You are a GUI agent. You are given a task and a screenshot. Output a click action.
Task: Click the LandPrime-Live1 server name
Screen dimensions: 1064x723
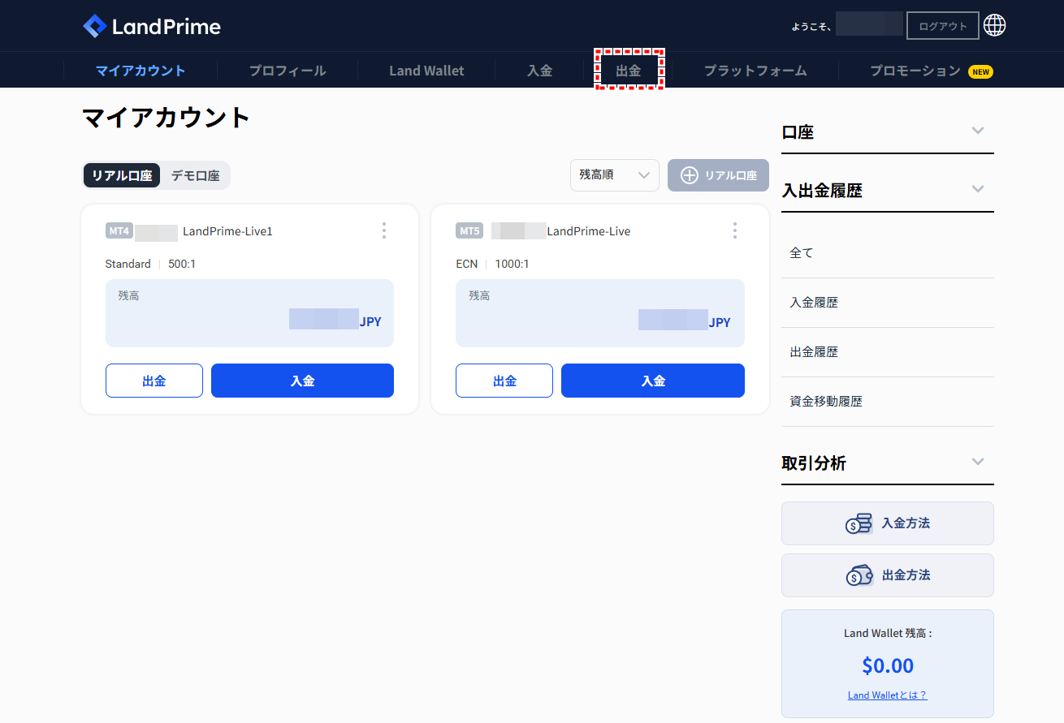227,231
